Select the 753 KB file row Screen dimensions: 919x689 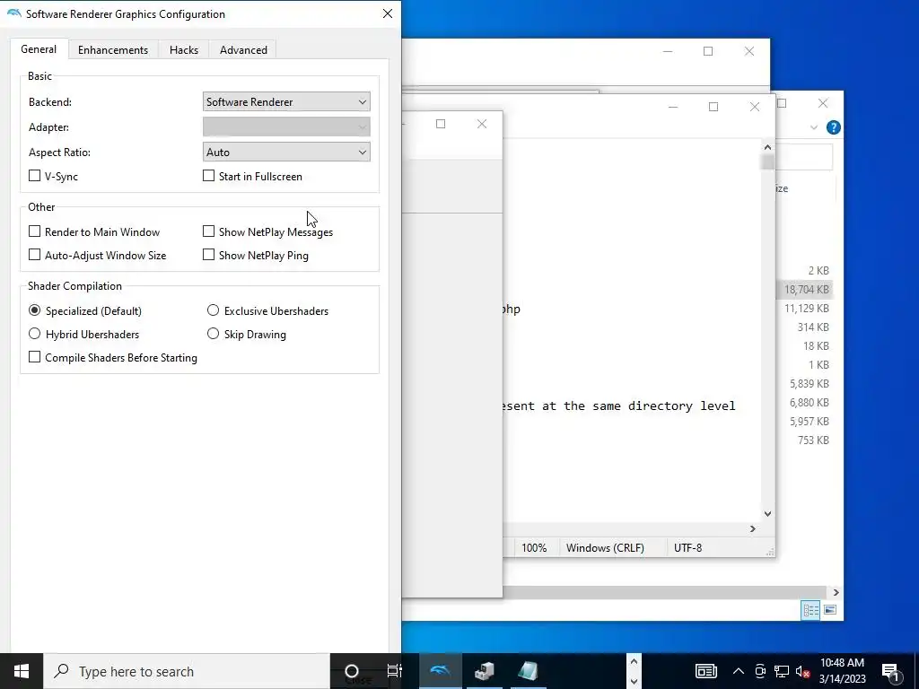(x=807, y=440)
